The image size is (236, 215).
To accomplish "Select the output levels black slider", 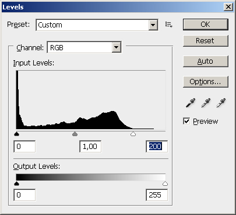I will tap(17, 183).
